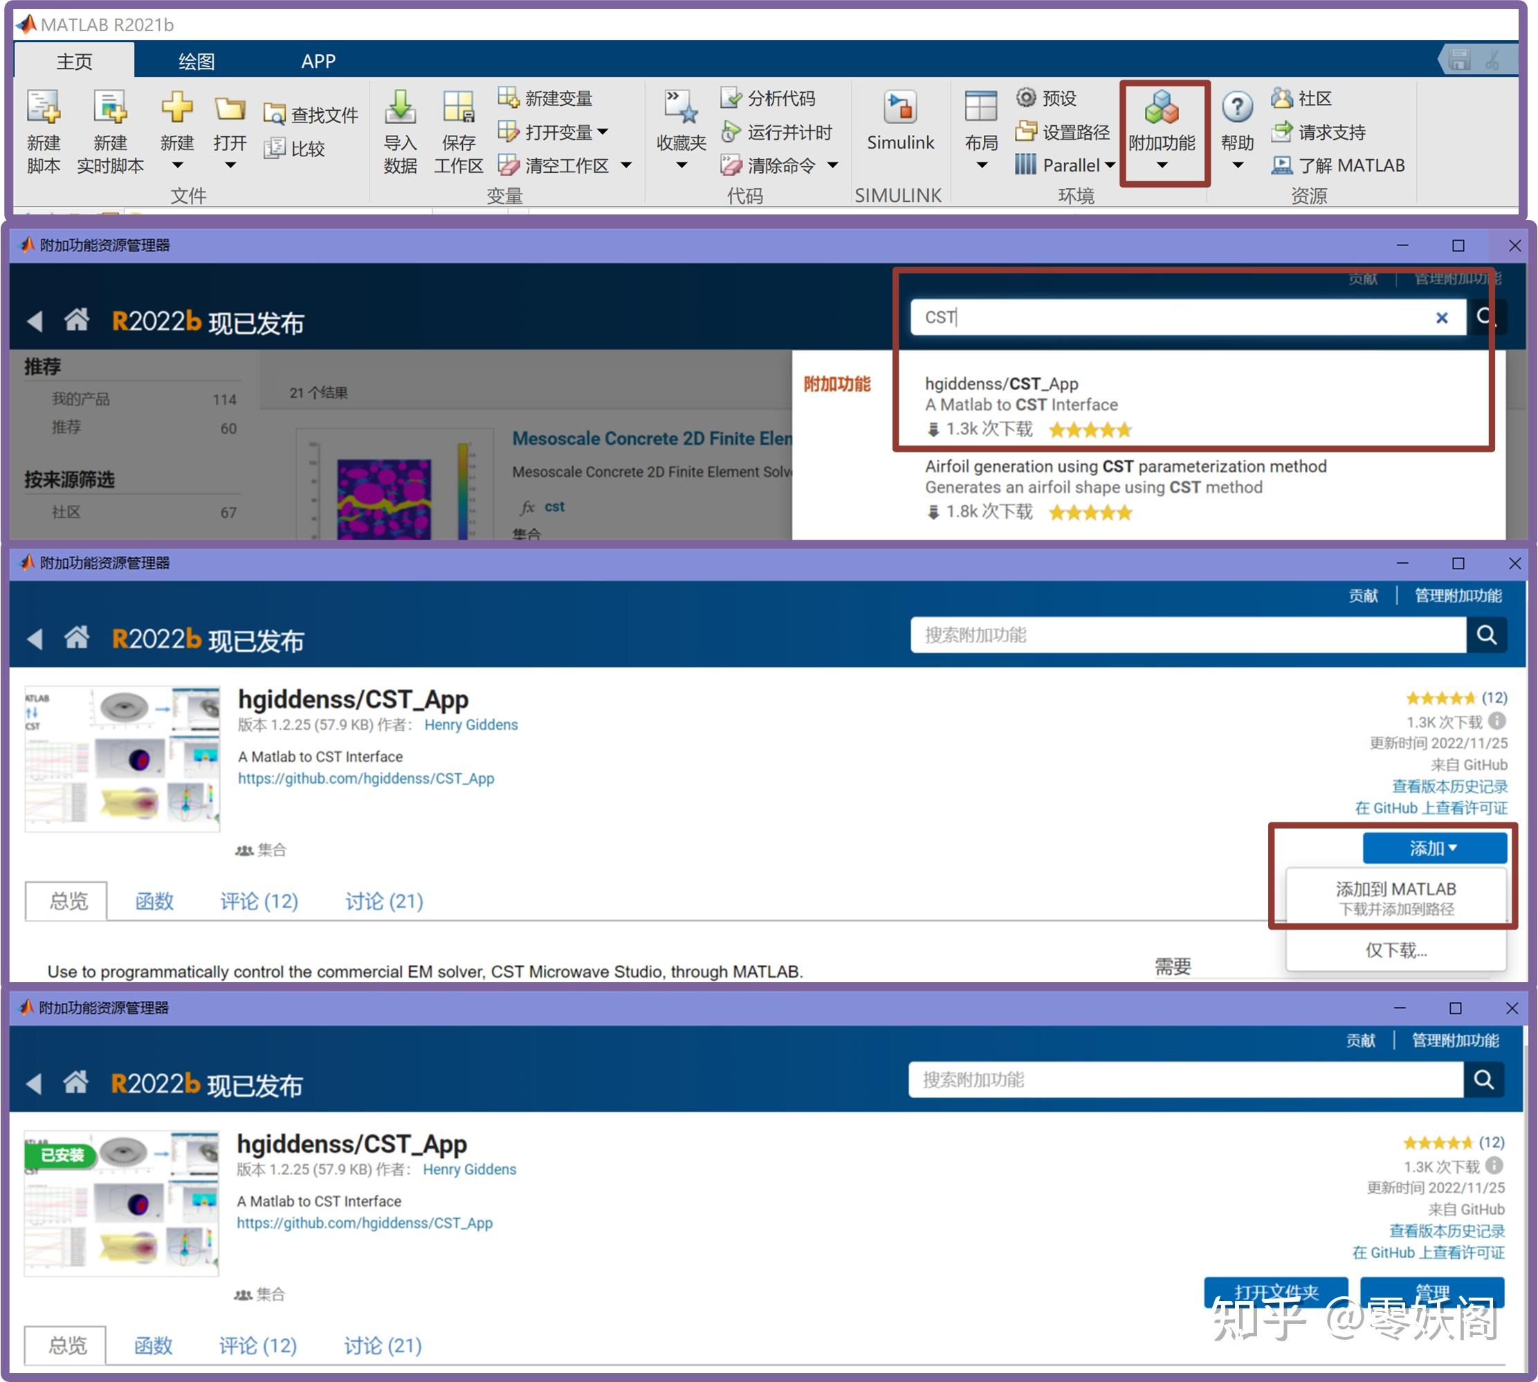The height and width of the screenshot is (1382, 1538).
Task: Open Simulink from the toolbar
Action: (900, 109)
